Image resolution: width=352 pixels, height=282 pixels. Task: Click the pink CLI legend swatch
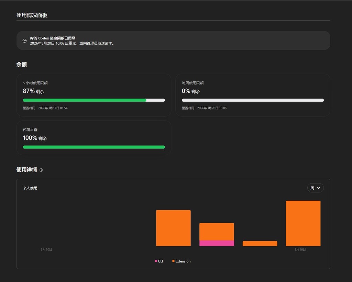click(x=156, y=261)
